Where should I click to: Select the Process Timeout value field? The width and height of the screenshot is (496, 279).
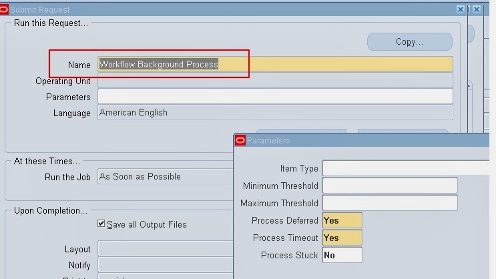point(342,238)
